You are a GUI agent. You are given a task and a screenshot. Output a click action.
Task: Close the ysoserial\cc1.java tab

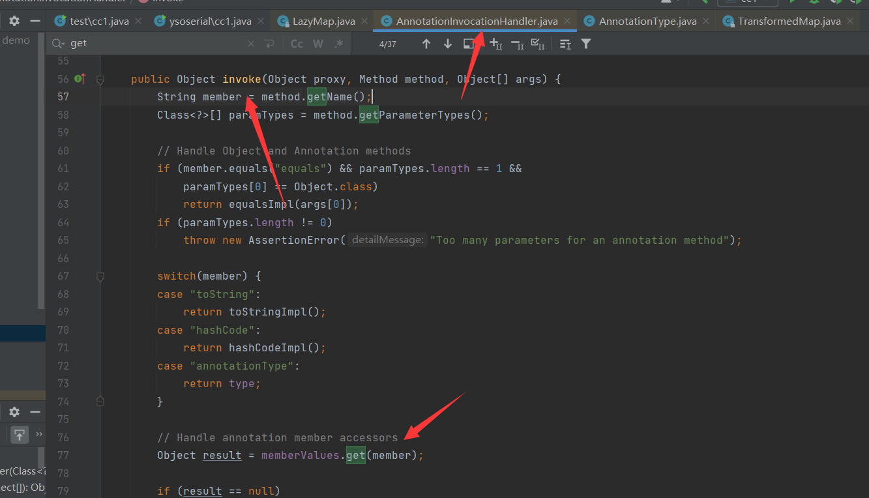(261, 22)
